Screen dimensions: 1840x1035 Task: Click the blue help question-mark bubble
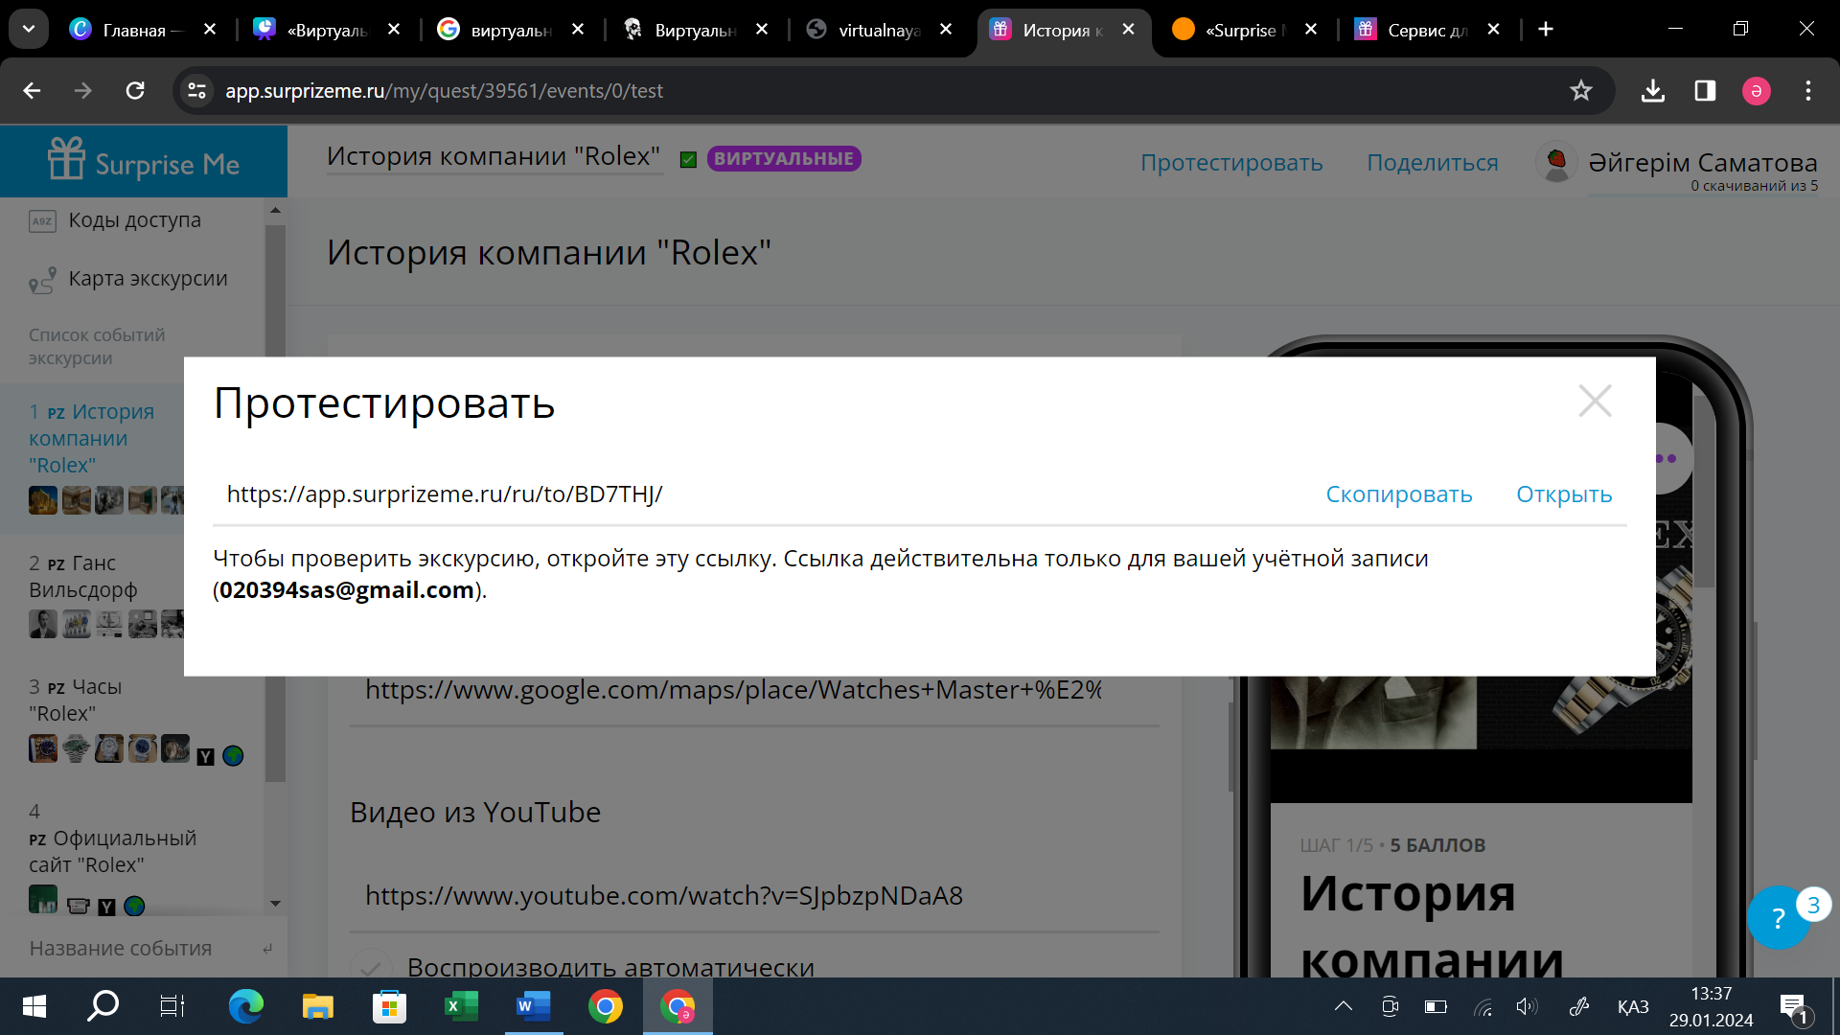[1778, 918]
